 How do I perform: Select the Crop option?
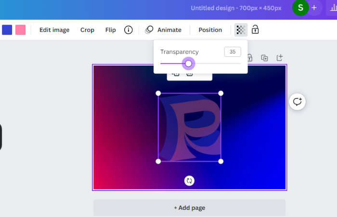87,30
